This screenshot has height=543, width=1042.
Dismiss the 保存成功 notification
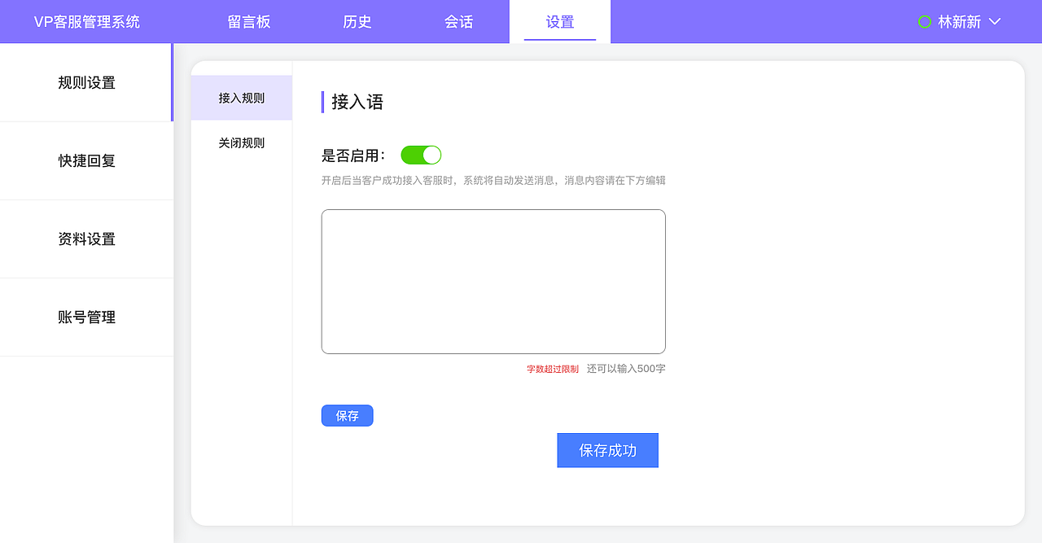click(607, 449)
